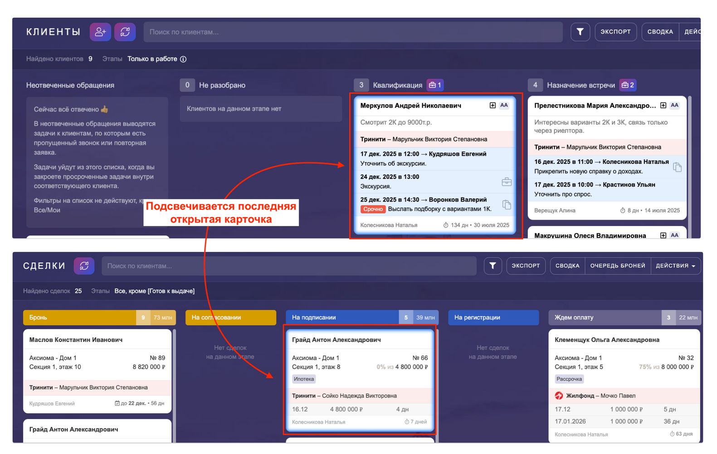717x454 pixels.
Task: Open the Клеменщук Ольга Александровна deal
Action: (607, 340)
